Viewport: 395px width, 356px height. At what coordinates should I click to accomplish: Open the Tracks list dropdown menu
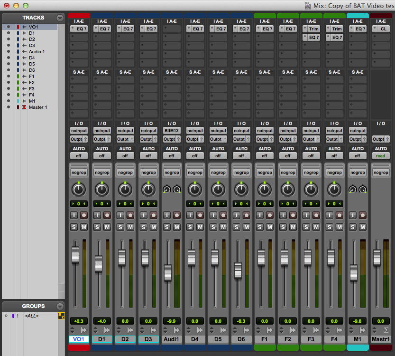click(59, 18)
